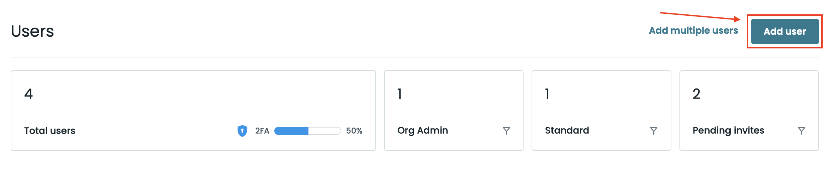
Task: Click the Standard card's filter funnel icon
Action: pyautogui.click(x=653, y=131)
